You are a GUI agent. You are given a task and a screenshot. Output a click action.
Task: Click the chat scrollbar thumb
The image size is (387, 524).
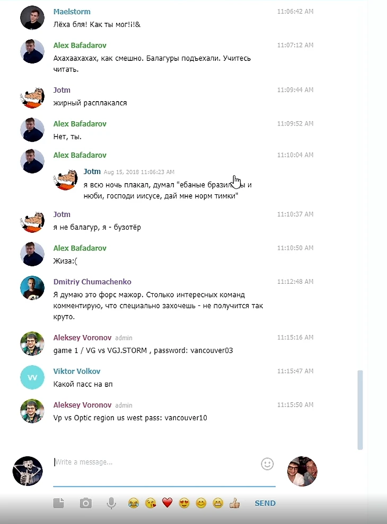pos(360,410)
